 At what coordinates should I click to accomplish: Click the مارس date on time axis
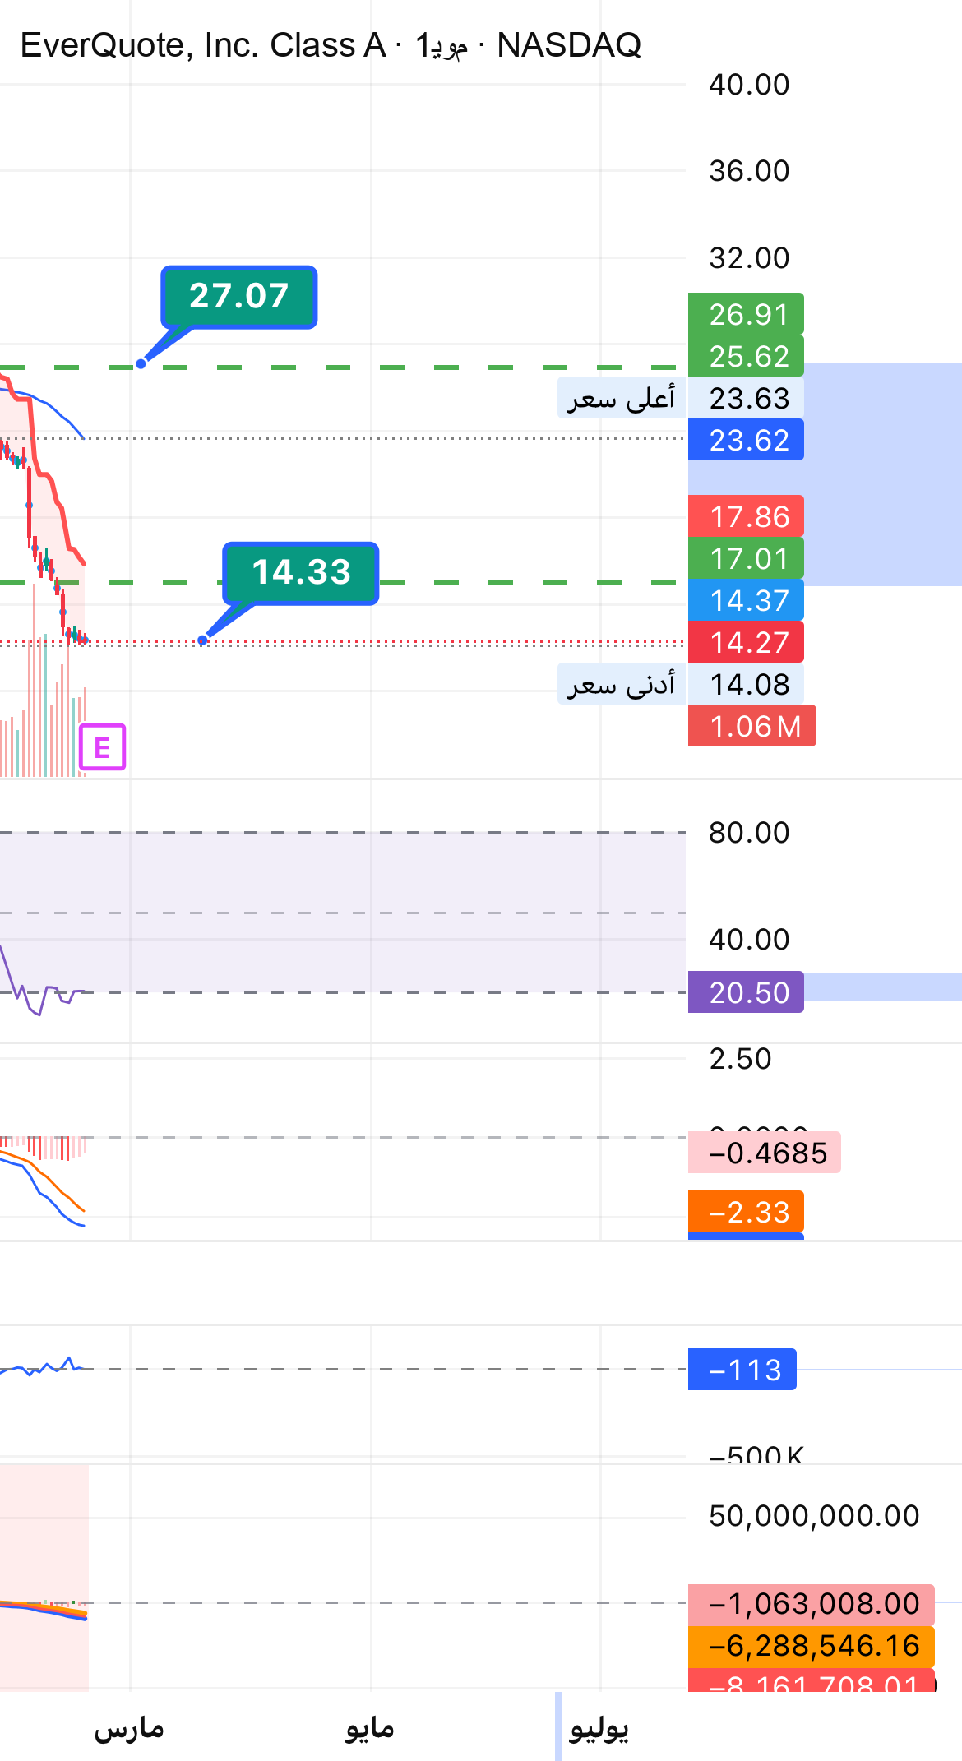(x=129, y=1729)
